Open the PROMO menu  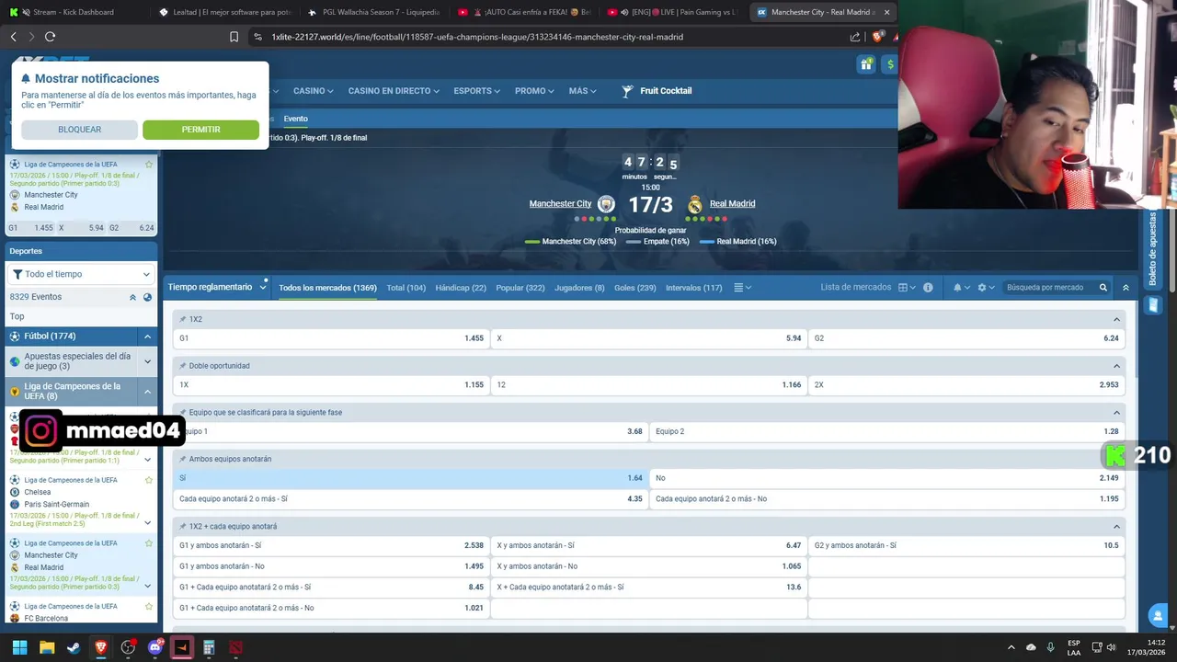(534, 91)
